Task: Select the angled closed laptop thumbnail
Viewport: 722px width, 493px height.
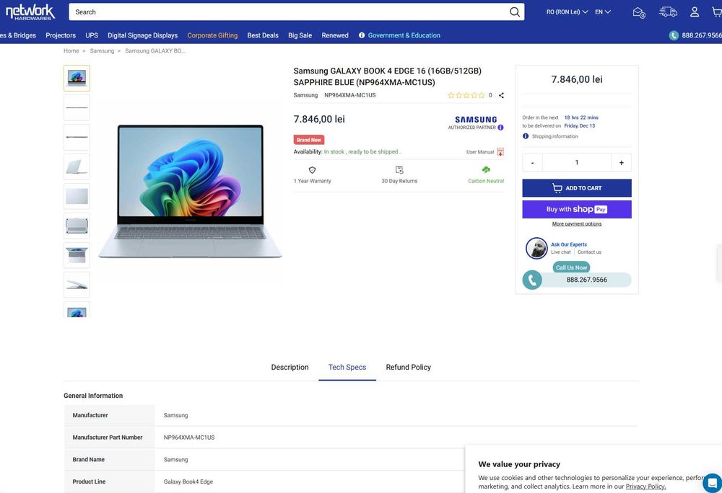Action: coord(77,166)
